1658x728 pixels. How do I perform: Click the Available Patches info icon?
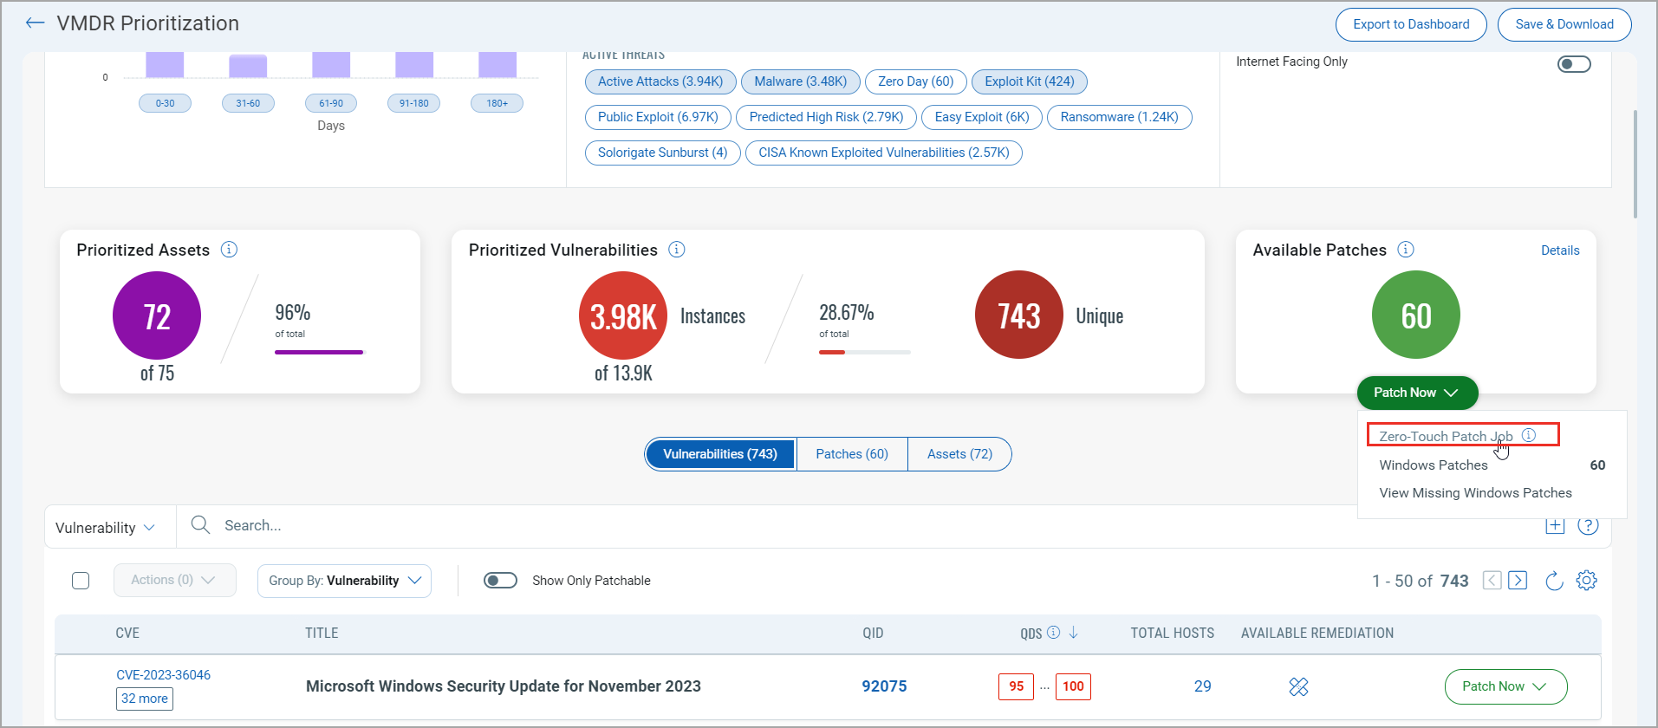(x=1406, y=250)
